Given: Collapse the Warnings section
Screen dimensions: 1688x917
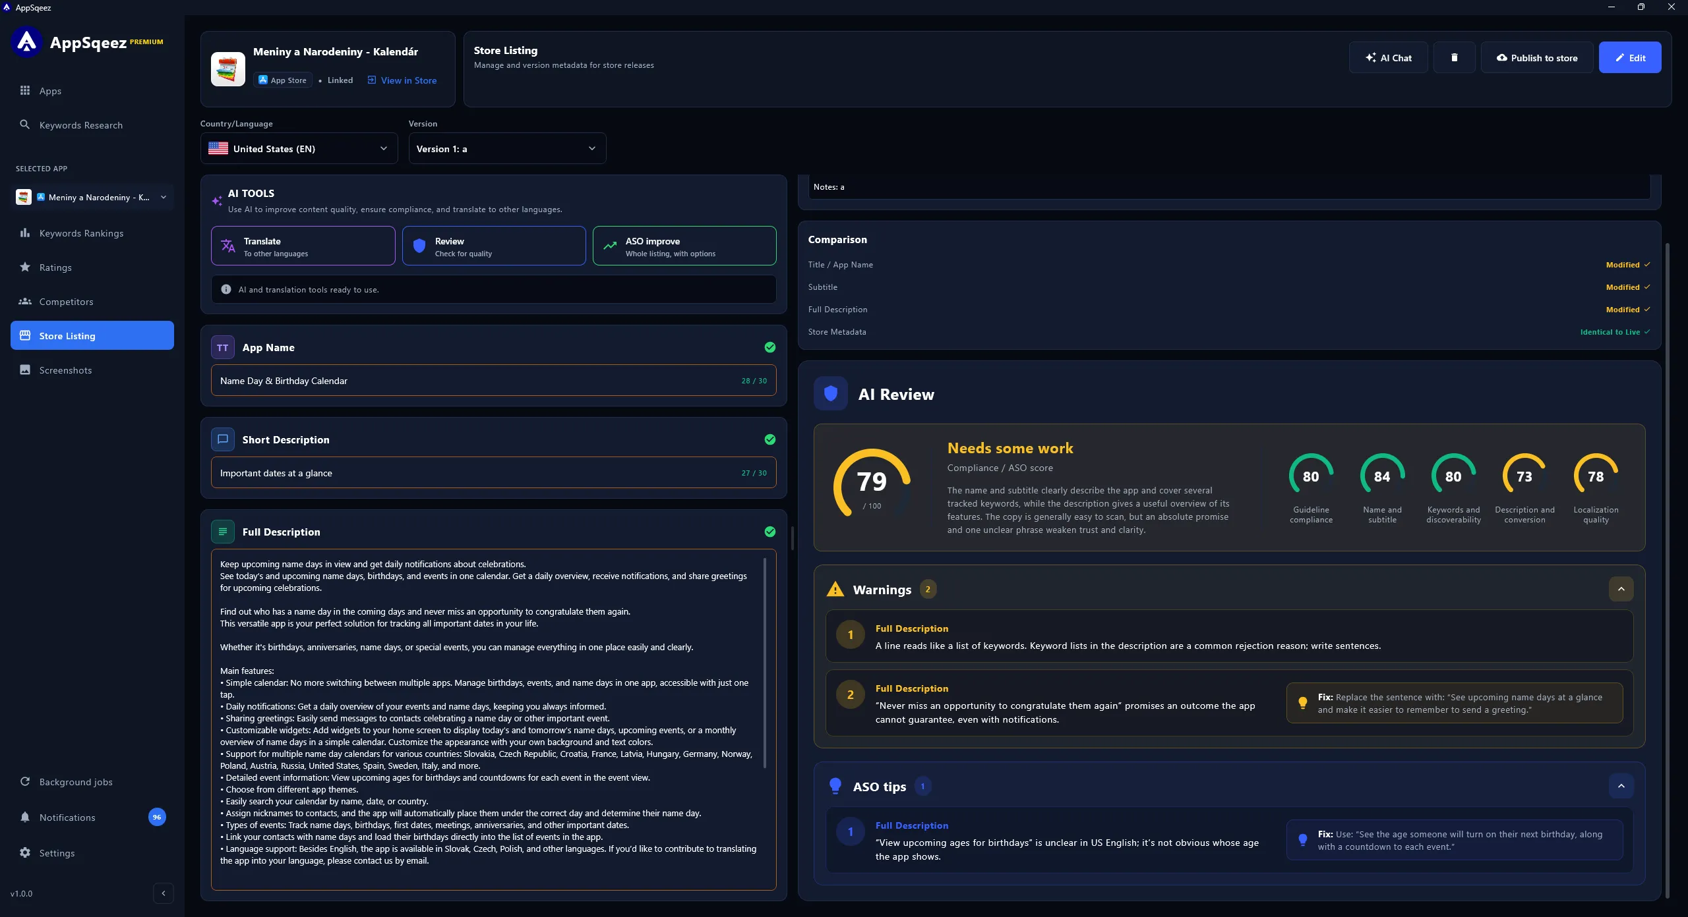Looking at the screenshot, I should click(x=1621, y=589).
